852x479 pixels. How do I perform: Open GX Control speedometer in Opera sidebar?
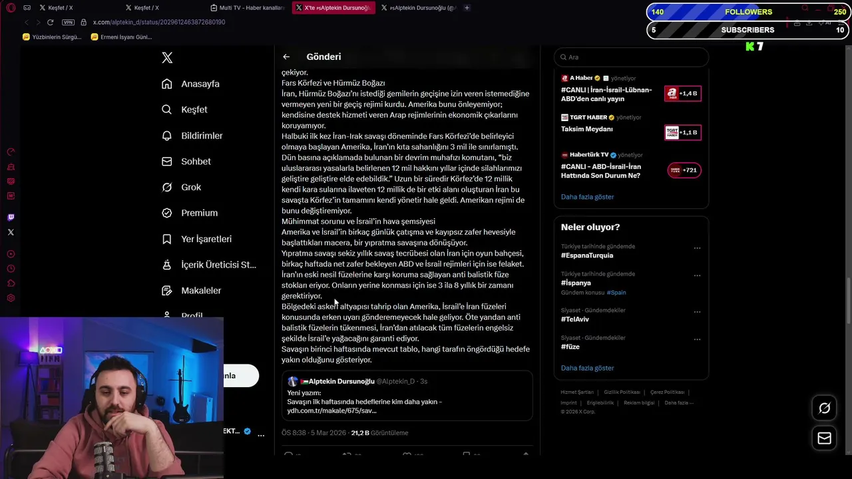(11, 152)
